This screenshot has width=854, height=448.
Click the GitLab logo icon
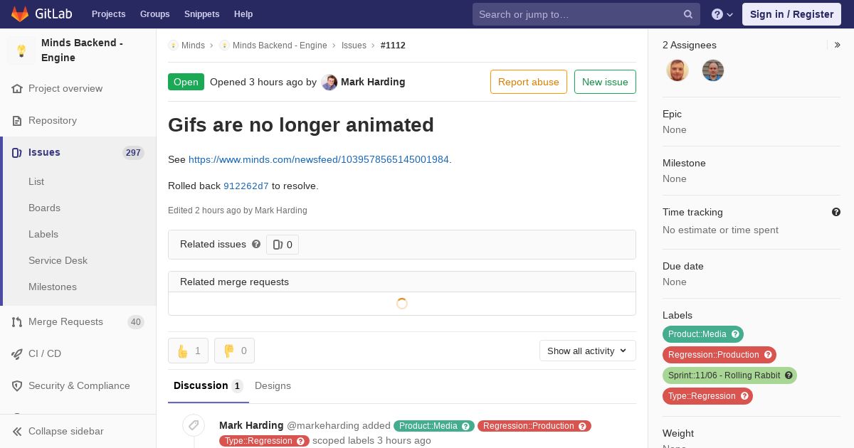tap(20, 14)
